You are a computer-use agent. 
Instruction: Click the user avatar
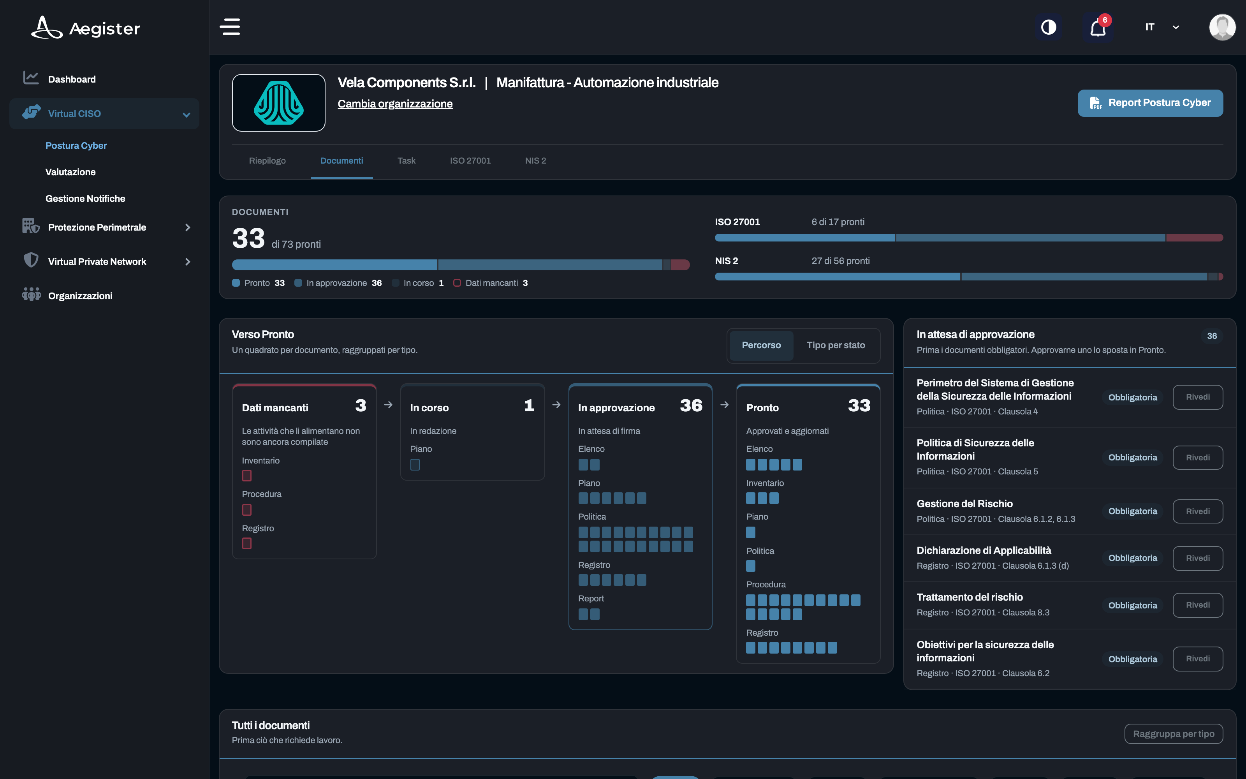tap(1222, 27)
